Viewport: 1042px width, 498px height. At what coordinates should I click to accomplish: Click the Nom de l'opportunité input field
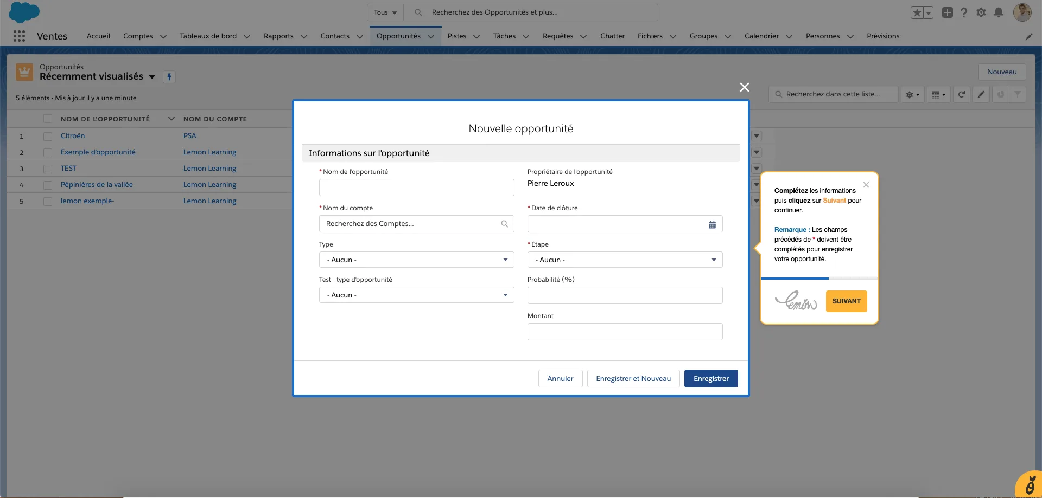[417, 187]
